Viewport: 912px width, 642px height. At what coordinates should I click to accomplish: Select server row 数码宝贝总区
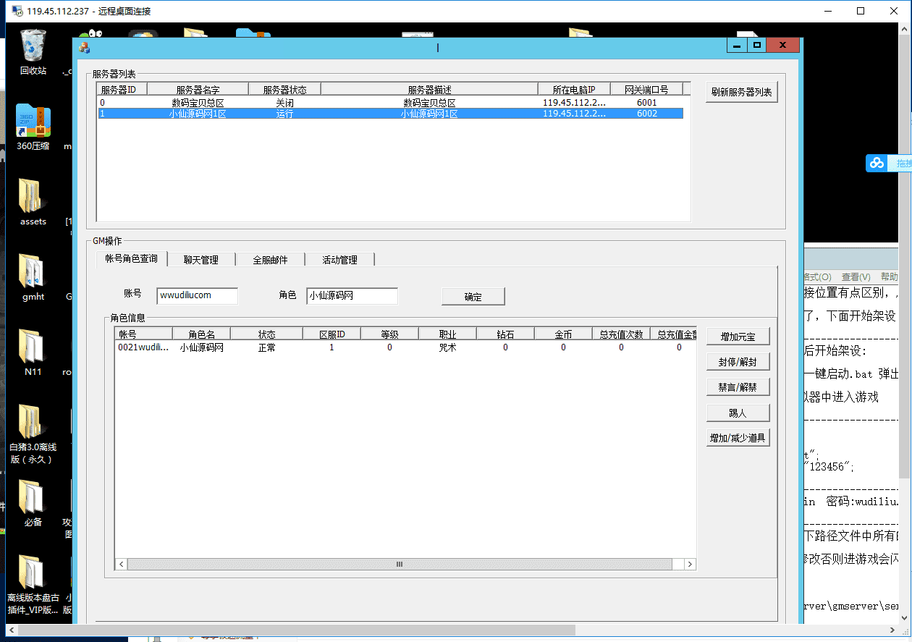tap(391, 103)
